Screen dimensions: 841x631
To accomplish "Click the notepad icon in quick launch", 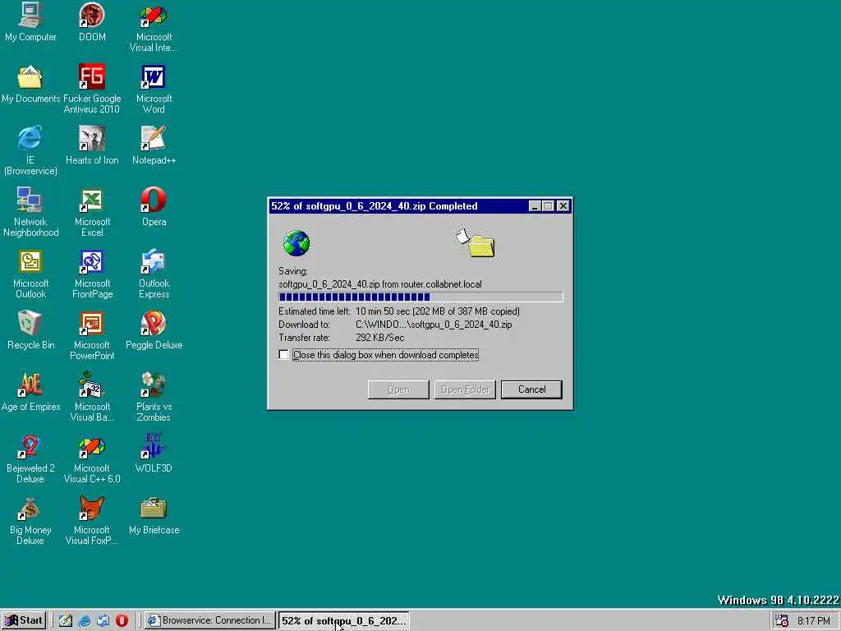I will pyautogui.click(x=66, y=621).
